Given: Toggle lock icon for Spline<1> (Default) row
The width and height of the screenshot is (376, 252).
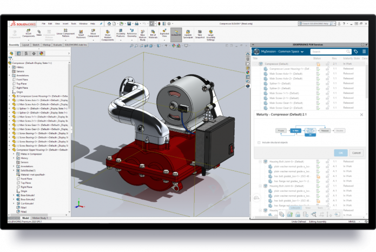Looking at the screenshot, I should click(327, 83).
